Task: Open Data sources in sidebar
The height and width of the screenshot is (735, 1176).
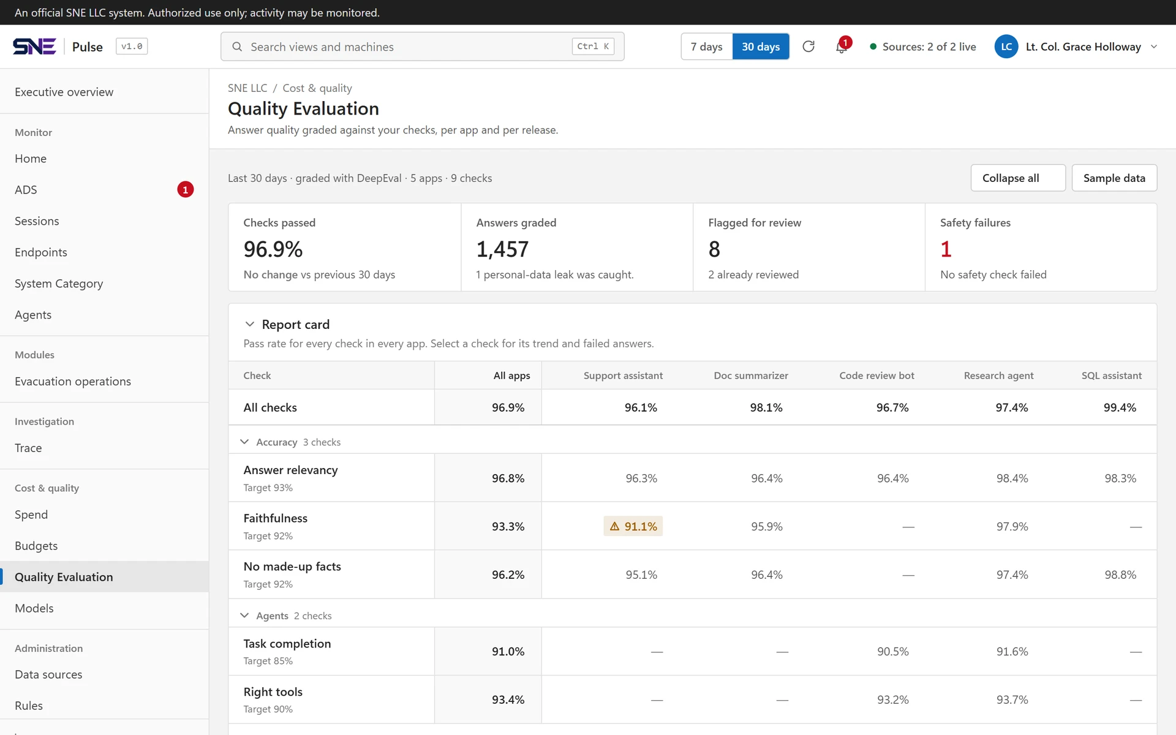Action: (x=104, y=674)
